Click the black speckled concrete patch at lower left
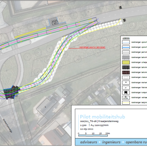The width and height of the screenshot is (147, 147). 11,92
